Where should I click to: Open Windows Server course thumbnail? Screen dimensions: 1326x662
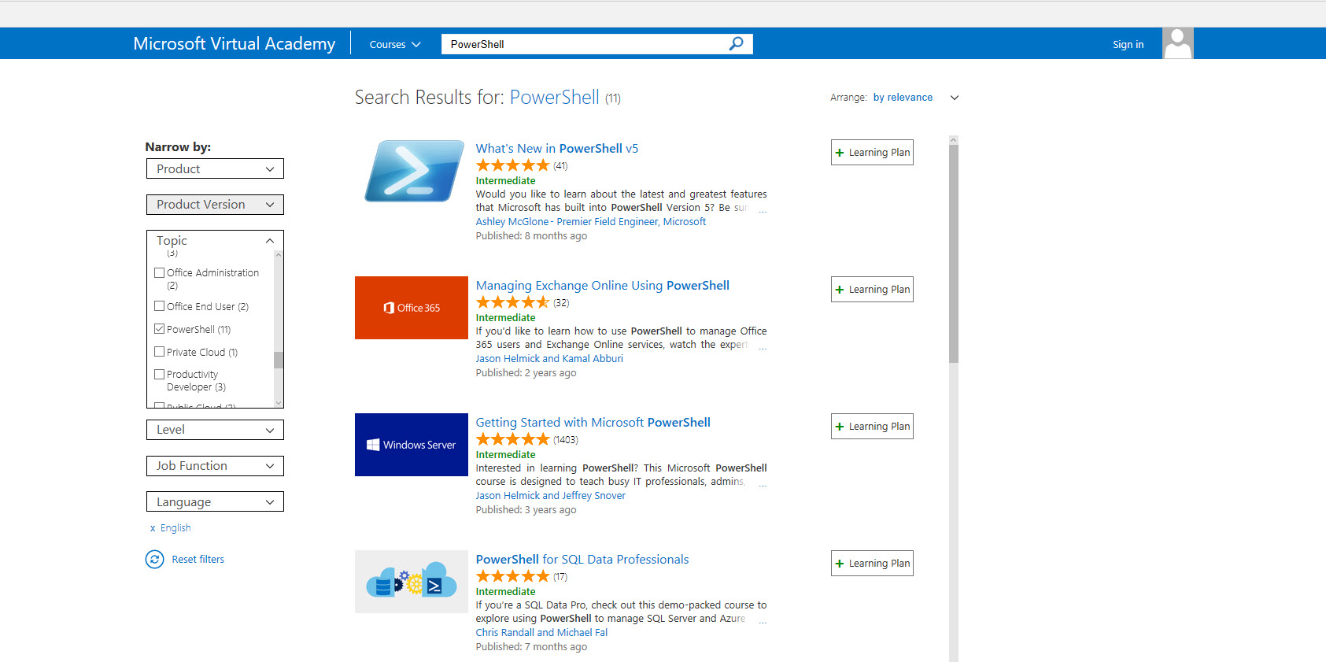(x=412, y=445)
